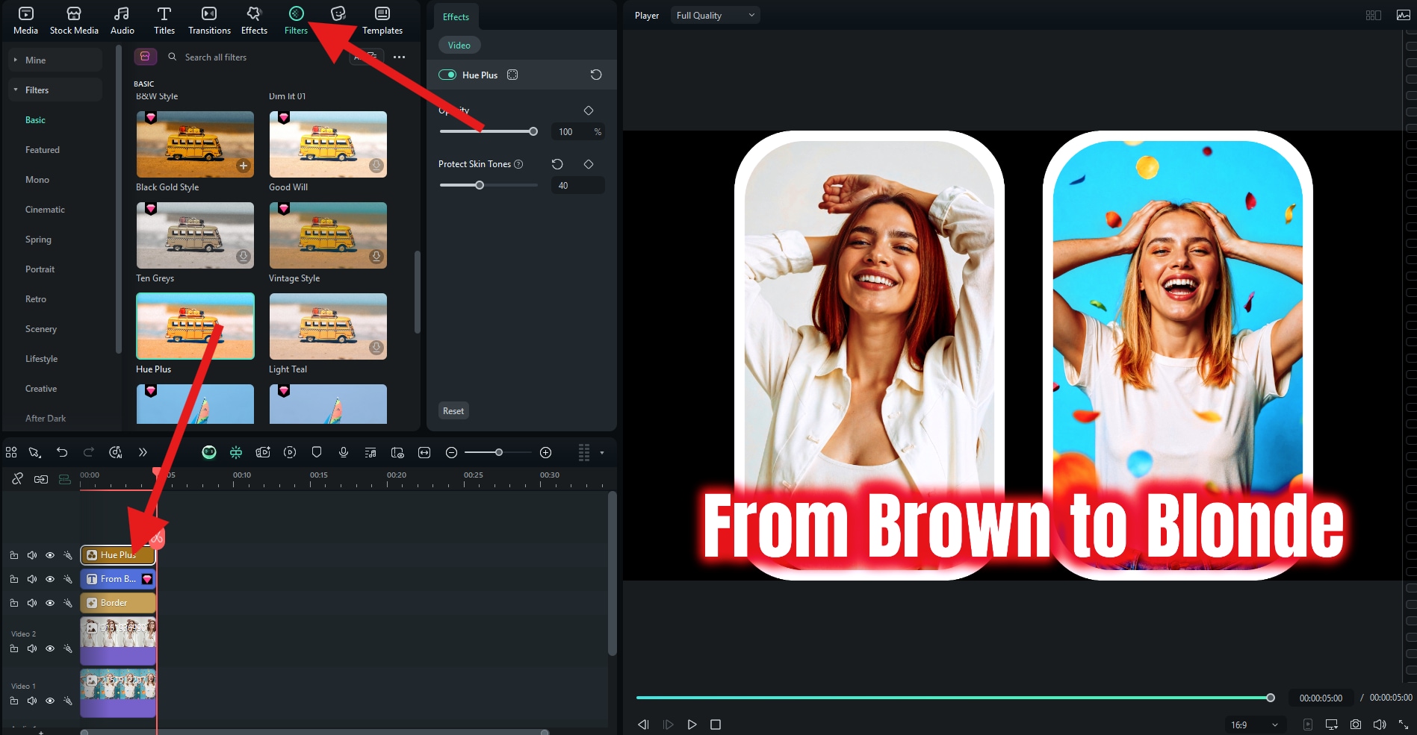1417x735 pixels.
Task: Play the preview in the player
Action: click(692, 725)
